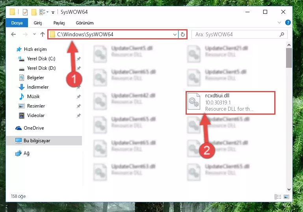Open Hızlı erişim in navigation pane

tap(31, 49)
